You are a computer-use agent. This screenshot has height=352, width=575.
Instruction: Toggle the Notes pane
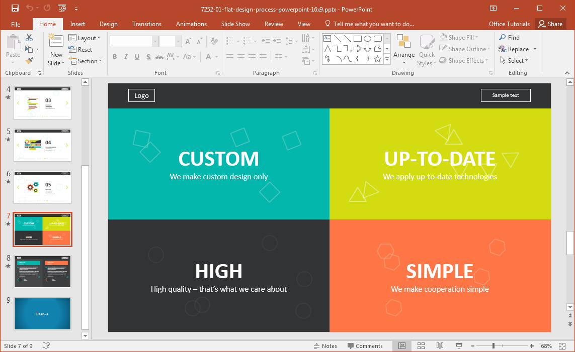click(325, 346)
